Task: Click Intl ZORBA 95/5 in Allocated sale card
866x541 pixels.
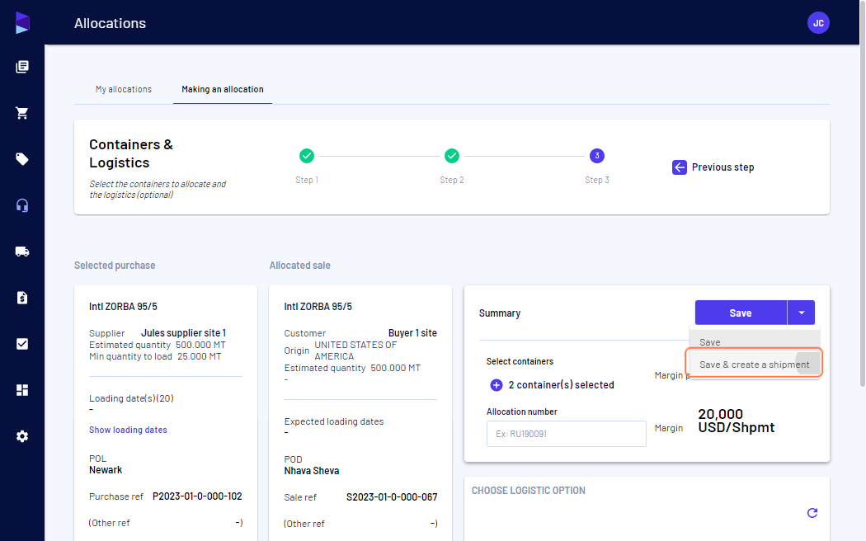Action: click(318, 307)
